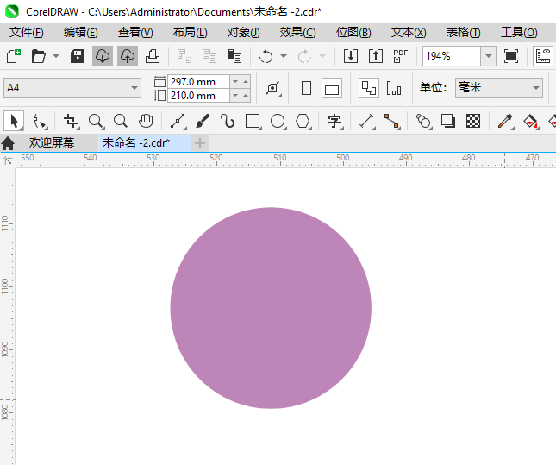Select the purple circle on canvas
Image resolution: width=556 pixels, height=465 pixels.
pyautogui.click(x=271, y=308)
